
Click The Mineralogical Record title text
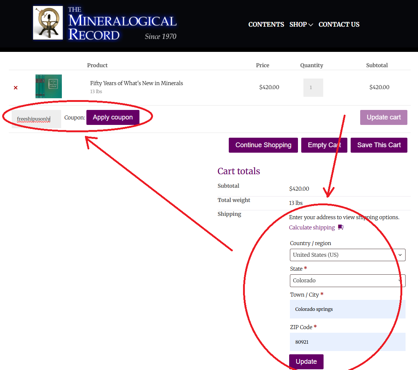(x=122, y=24)
